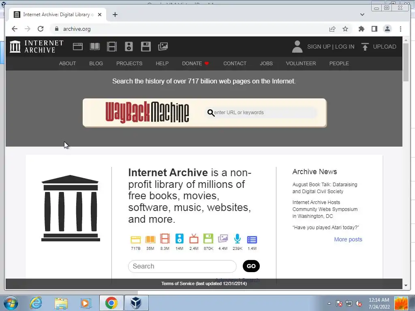
Task: Click the scrollbar down arrow
Action: [x=406, y=285]
